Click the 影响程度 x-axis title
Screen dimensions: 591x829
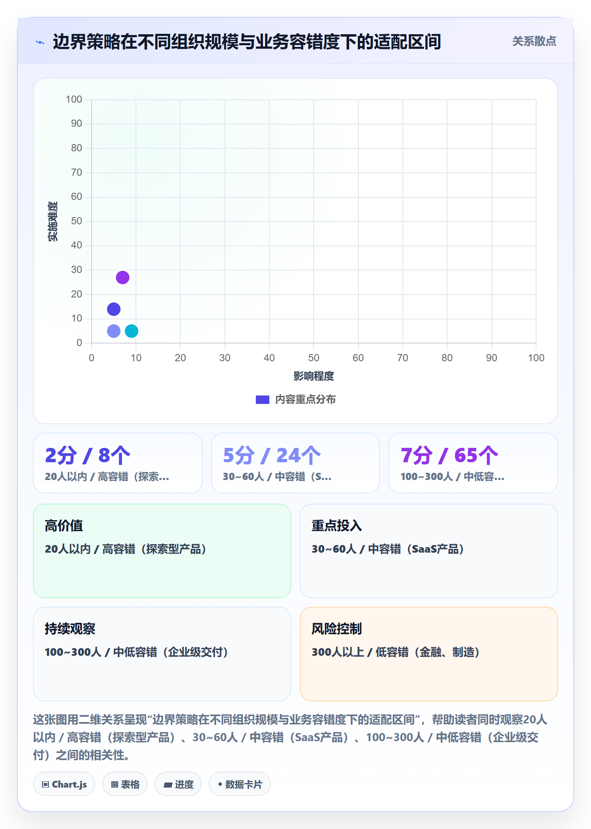[314, 376]
